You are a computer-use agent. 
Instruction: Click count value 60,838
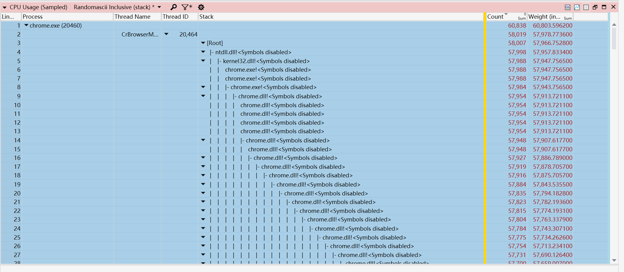click(517, 25)
